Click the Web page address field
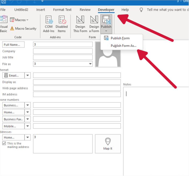Image resolution: width=189 pixels, height=176 pixels. click(x=77, y=88)
